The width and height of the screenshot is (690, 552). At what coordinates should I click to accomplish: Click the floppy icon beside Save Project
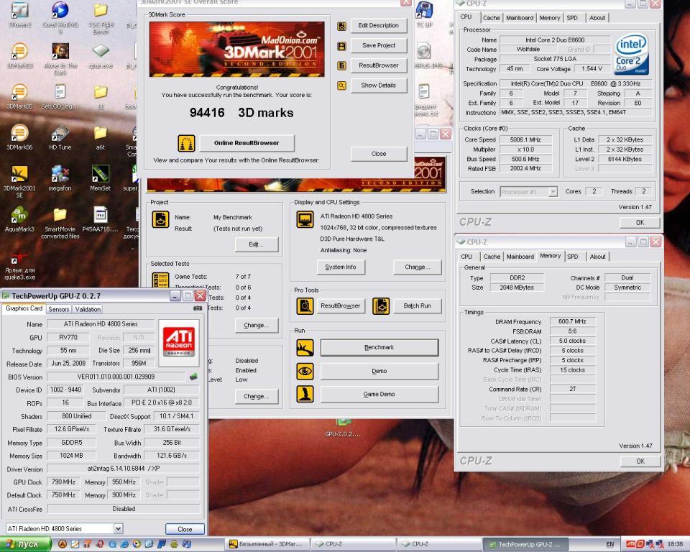(x=341, y=46)
